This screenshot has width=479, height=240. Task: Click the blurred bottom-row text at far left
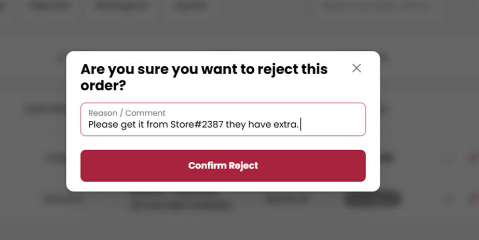(56, 199)
